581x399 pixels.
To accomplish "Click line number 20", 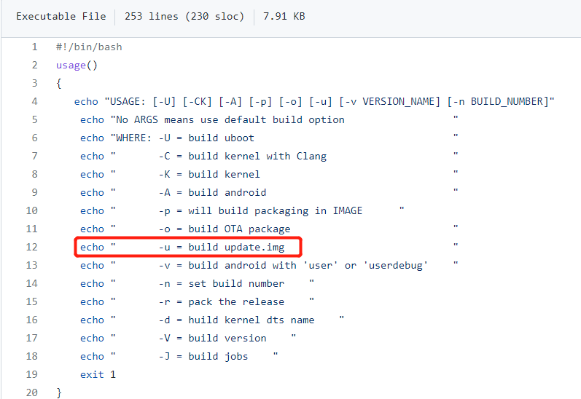I will click(31, 392).
